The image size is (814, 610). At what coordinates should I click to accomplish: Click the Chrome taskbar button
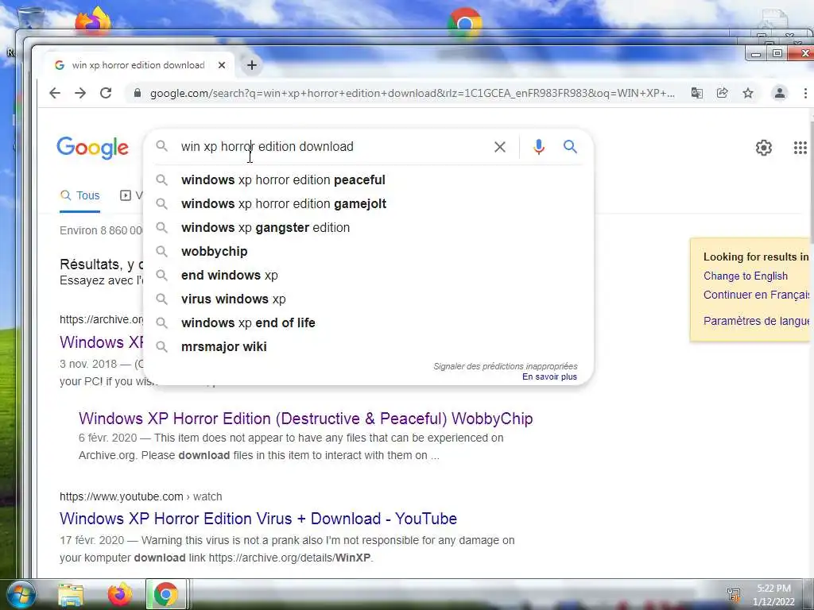pyautogui.click(x=165, y=594)
